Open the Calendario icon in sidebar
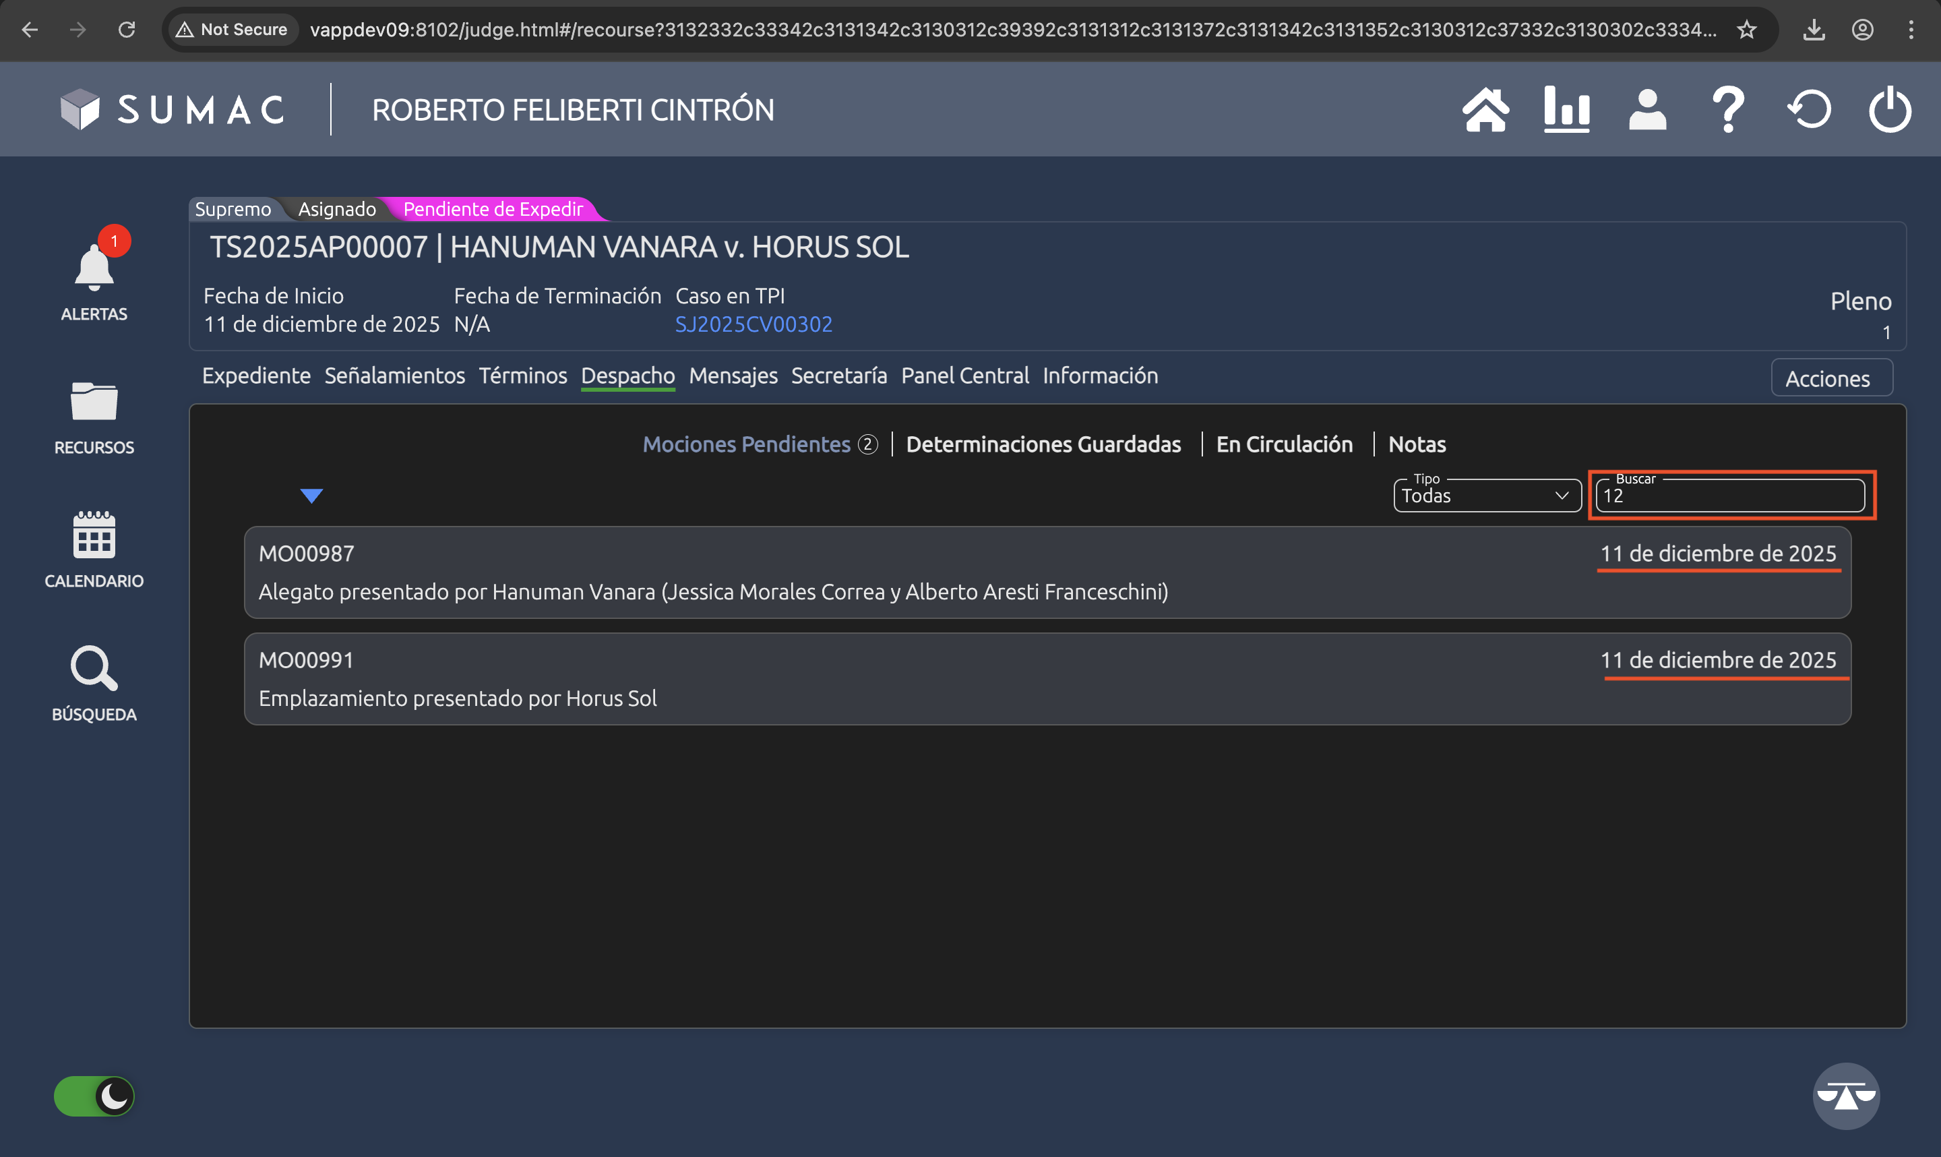 pyautogui.click(x=94, y=535)
